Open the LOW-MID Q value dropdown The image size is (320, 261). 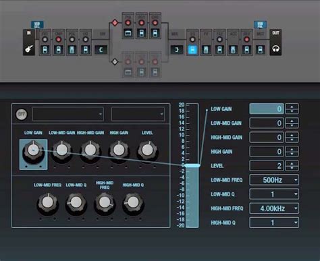click(274, 194)
